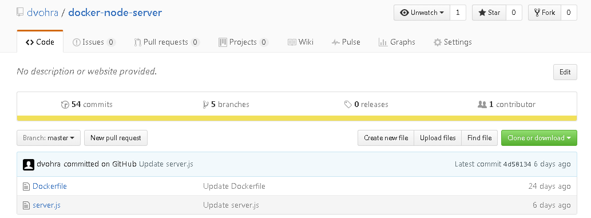Open the Dockerfile file

point(50,187)
